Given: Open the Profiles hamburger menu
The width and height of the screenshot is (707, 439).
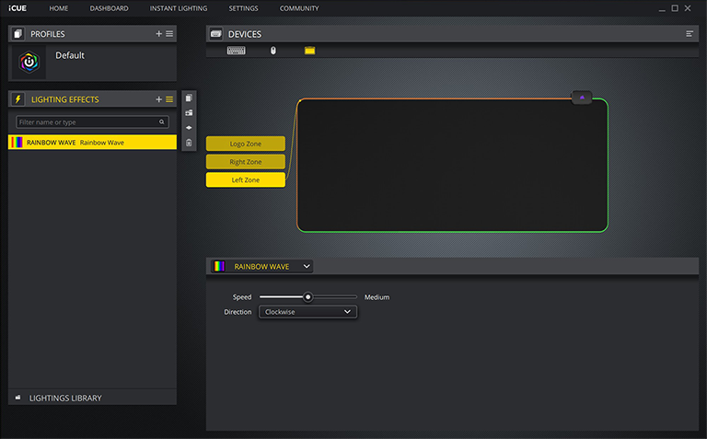Looking at the screenshot, I should point(169,34).
